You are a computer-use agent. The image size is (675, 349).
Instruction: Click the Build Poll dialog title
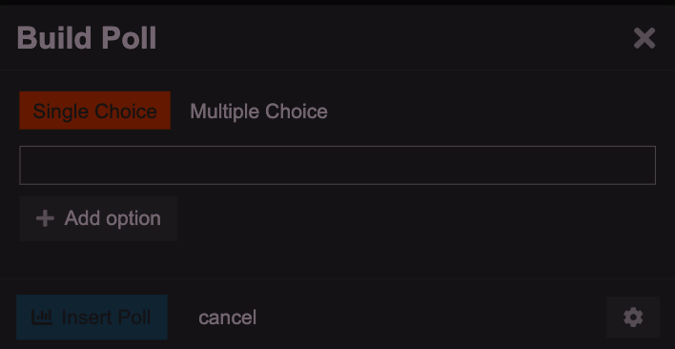point(87,38)
